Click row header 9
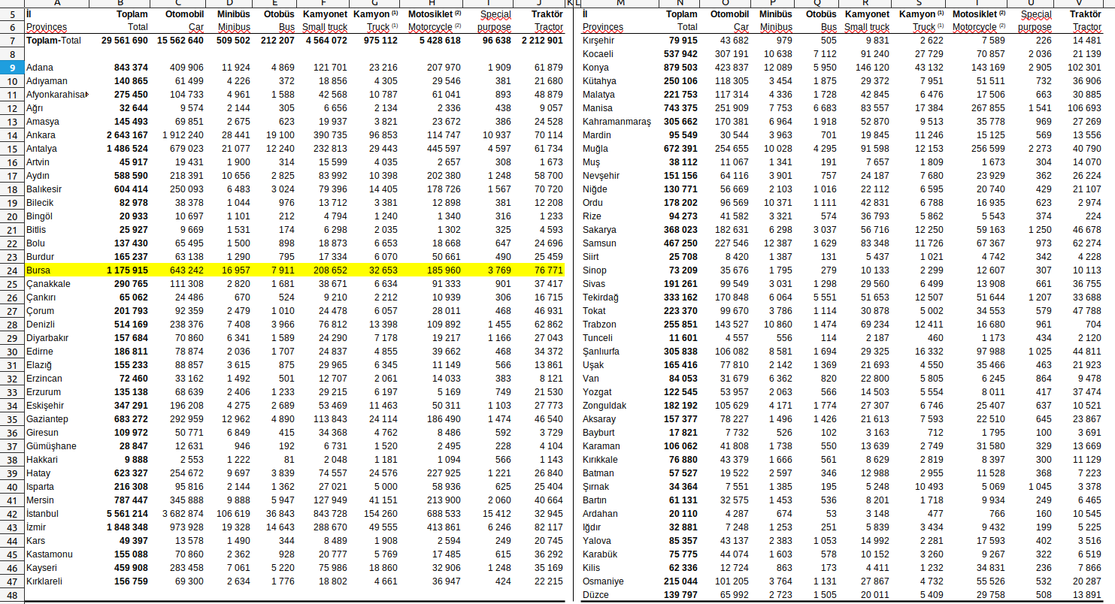This screenshot has height=604, width=1115. coord(11,68)
